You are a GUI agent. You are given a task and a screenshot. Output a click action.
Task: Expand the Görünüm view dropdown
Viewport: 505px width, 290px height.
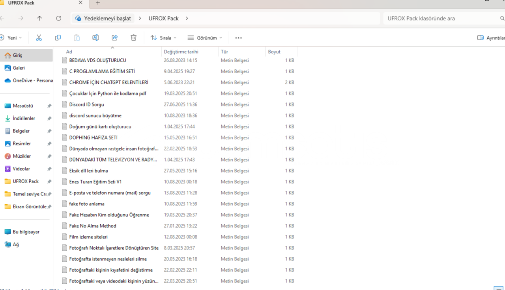click(x=205, y=38)
